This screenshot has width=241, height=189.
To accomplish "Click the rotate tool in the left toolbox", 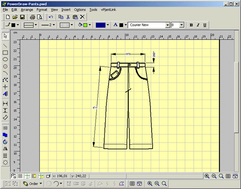I will coord(5,142).
